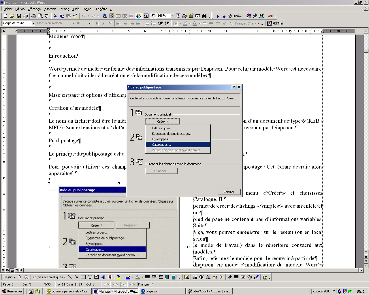The height and width of the screenshot is (295, 369).
Task: Run the spelling and grammar check
Action: pos(46,16)
